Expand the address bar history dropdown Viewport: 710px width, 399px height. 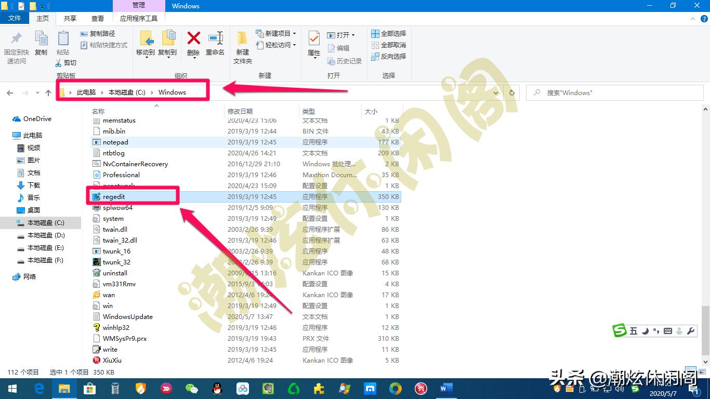[496, 92]
